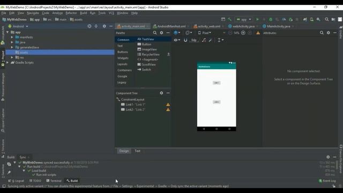This screenshot has width=343, height=193.
Task: Open the app run configuration dropdown
Action: point(244,19)
